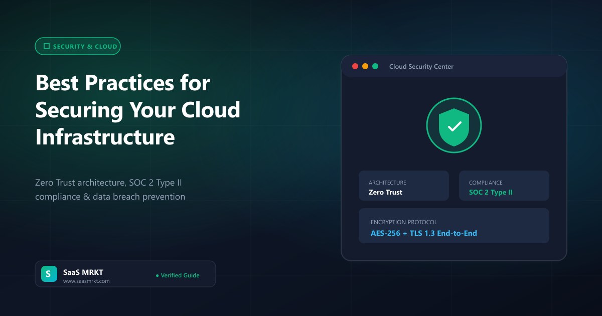Click the COMPLIANCE label

click(486, 183)
